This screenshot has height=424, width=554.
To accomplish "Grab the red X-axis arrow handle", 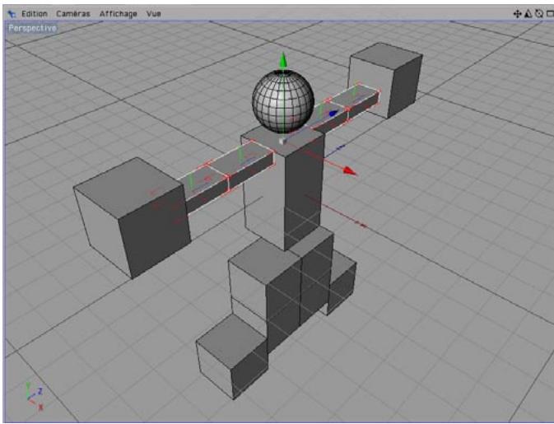I will click(x=350, y=171).
